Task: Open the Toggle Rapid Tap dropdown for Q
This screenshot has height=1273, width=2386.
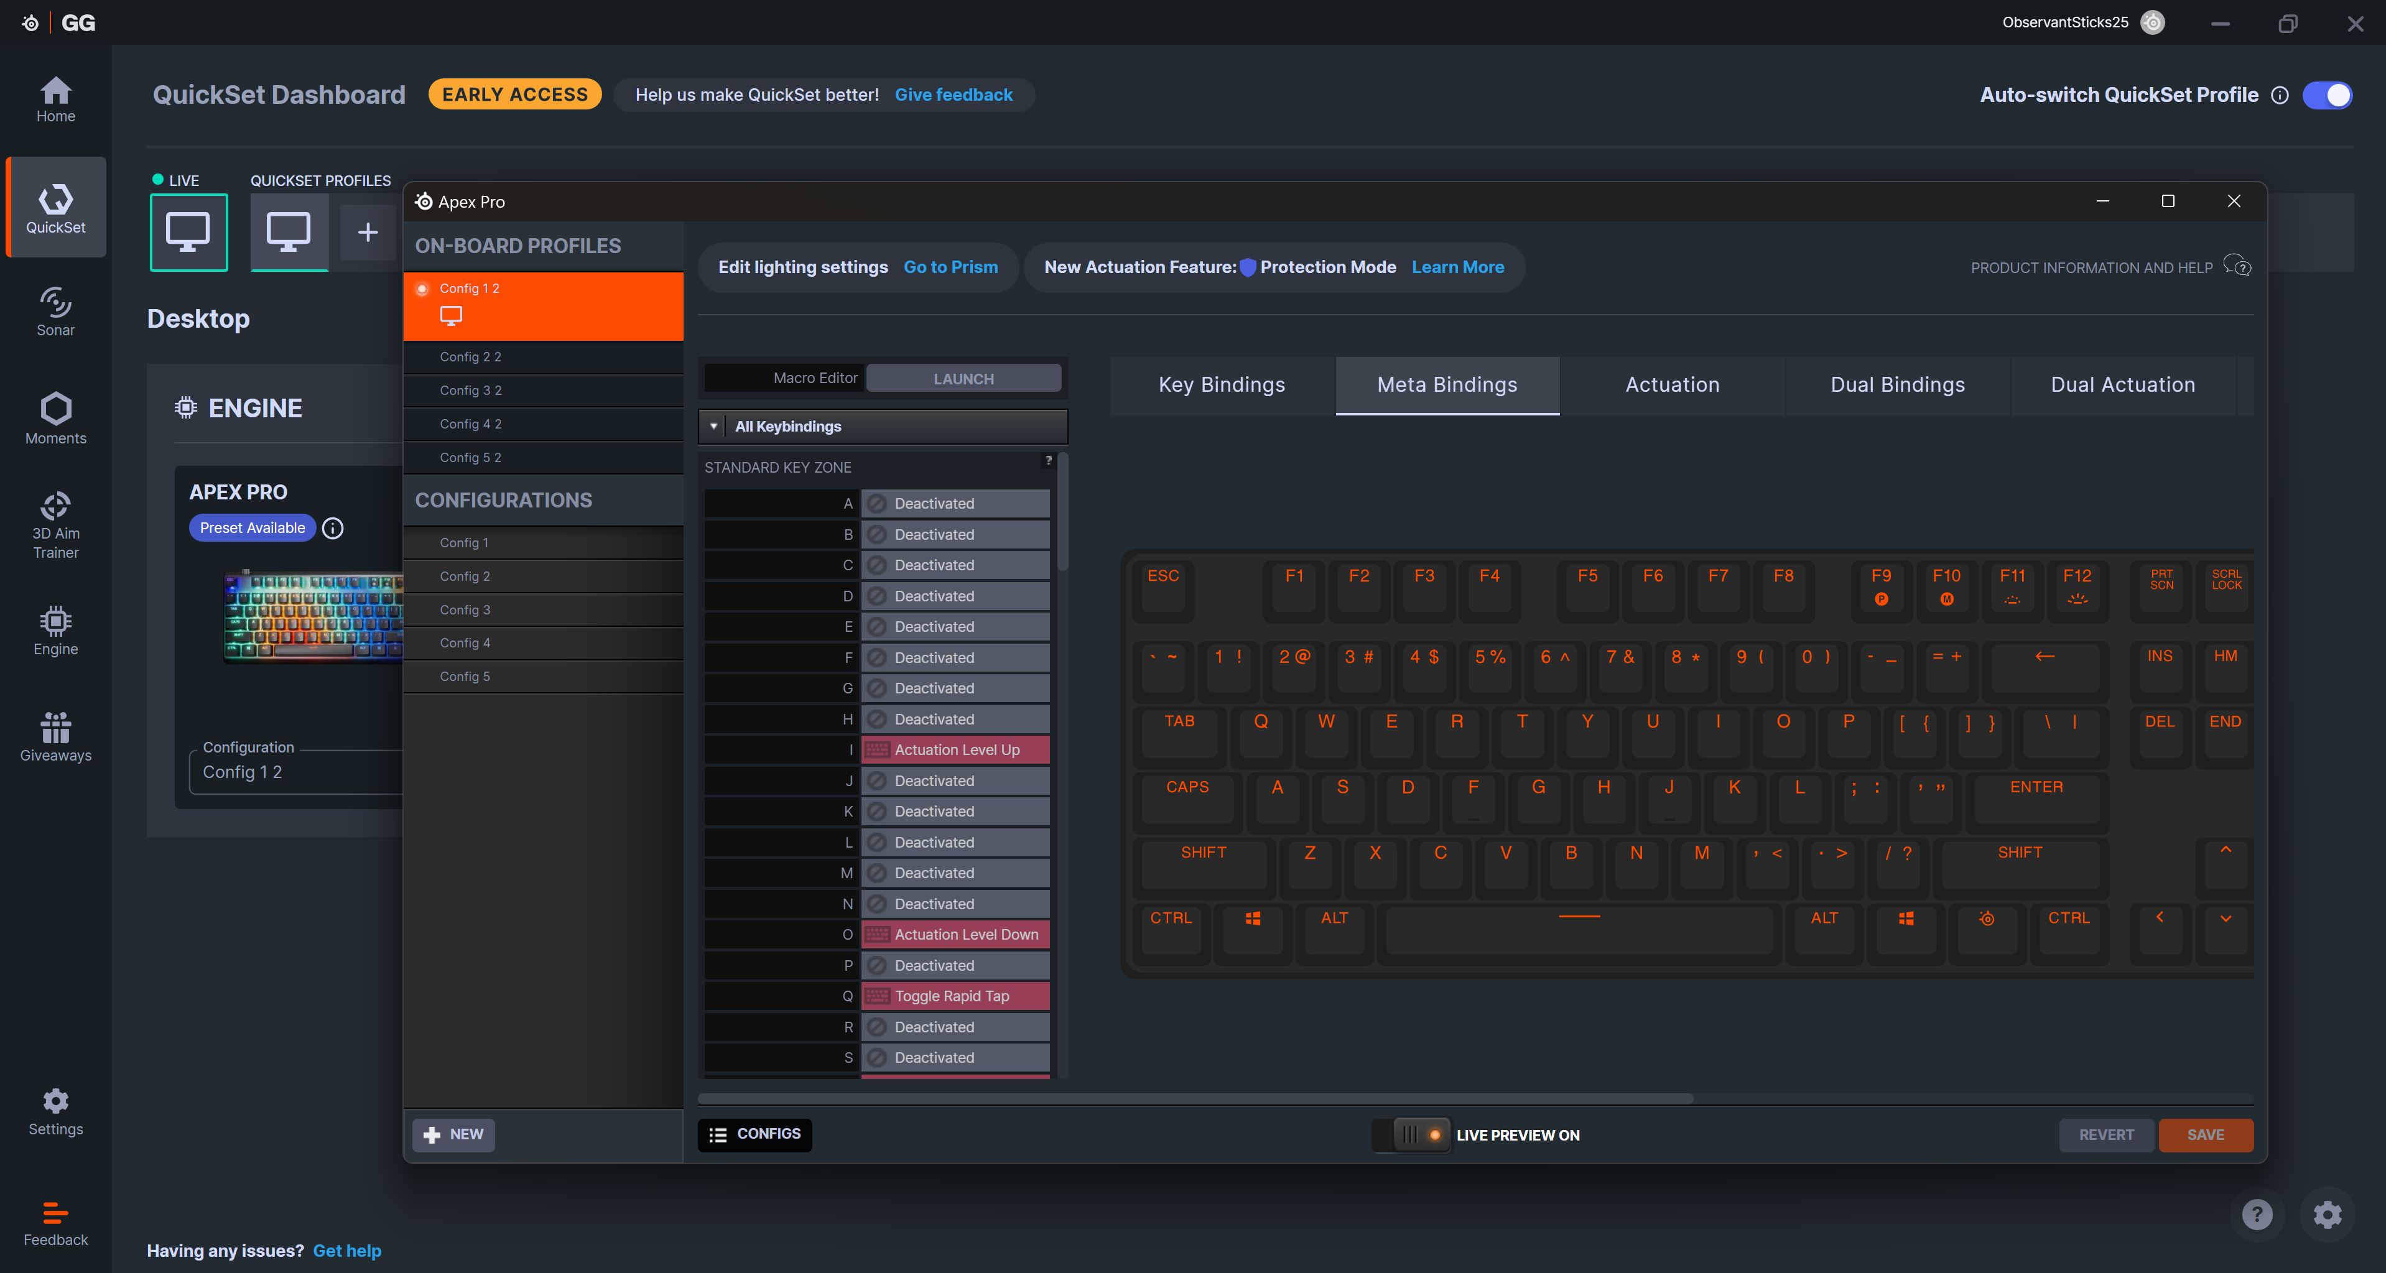Action: (x=955, y=996)
